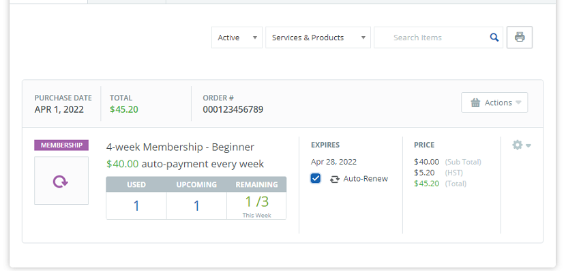566x271 pixels.
Task: Click the expiry date Apr 28, 2022
Action: point(333,162)
